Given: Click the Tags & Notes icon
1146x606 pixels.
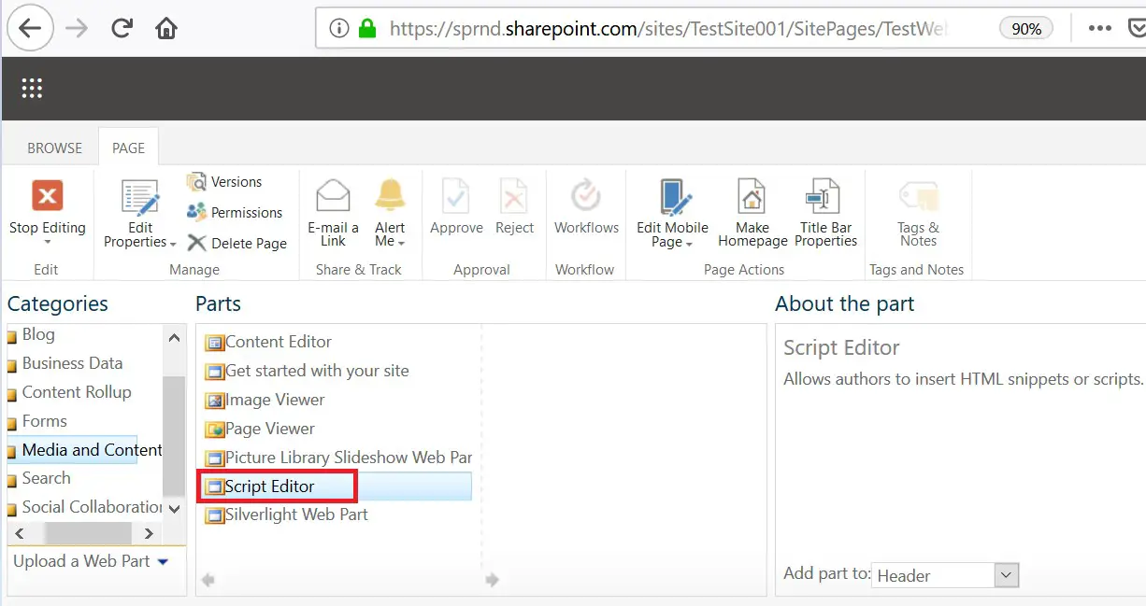Looking at the screenshot, I should click(x=918, y=197).
